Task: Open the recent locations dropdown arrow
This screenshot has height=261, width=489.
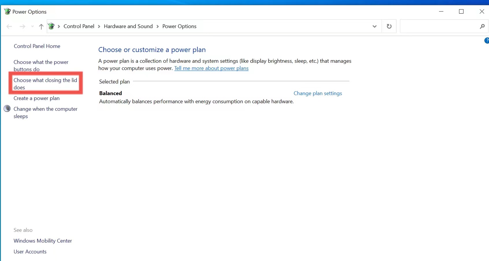Action: click(x=32, y=27)
